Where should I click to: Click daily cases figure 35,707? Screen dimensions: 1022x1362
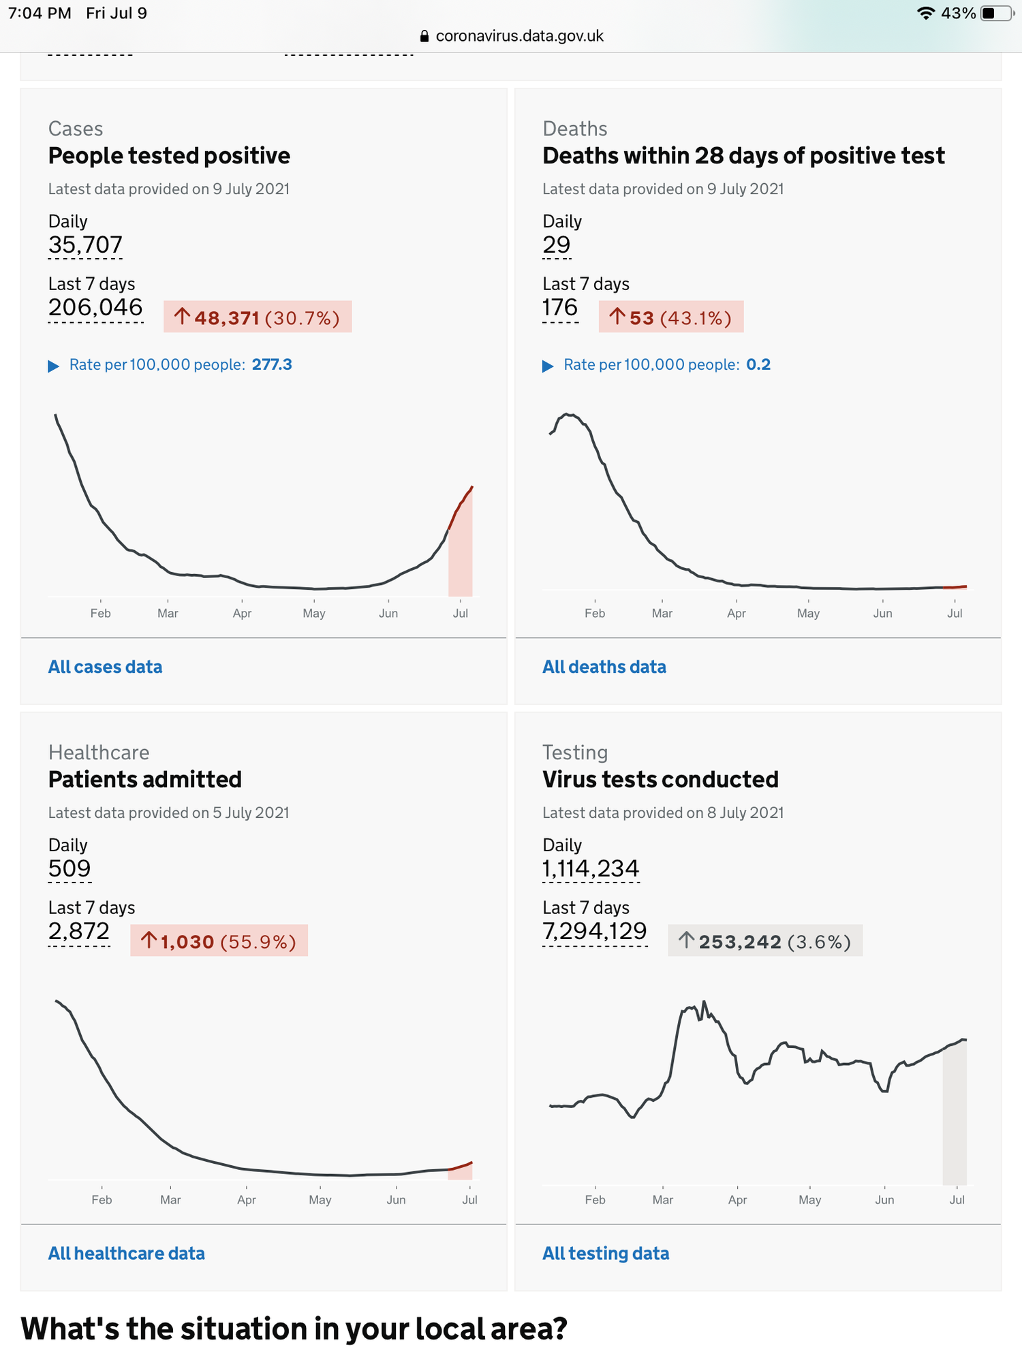pyautogui.click(x=85, y=245)
